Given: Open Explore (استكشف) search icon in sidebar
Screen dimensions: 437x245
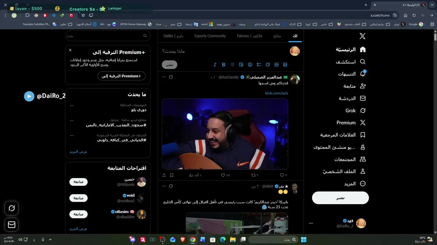Looking at the screenshot, I should 363,62.
